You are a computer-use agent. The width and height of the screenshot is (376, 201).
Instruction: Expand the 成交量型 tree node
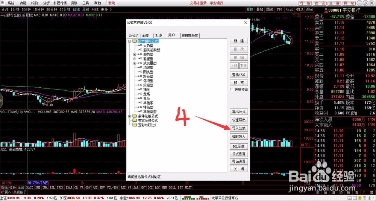point(135,63)
